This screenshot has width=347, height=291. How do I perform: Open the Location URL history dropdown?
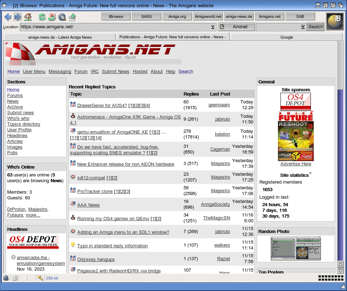click(213, 27)
